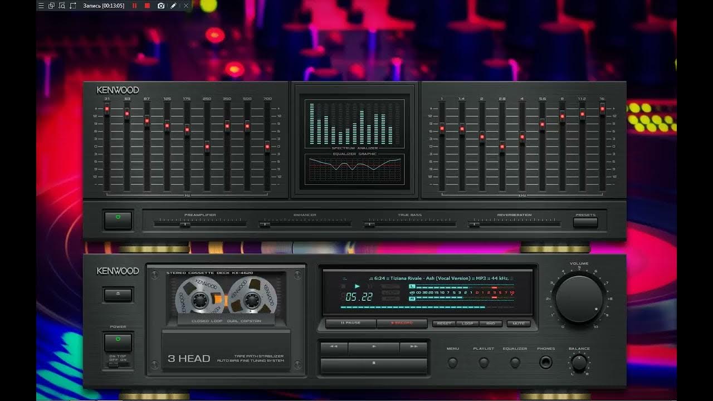
Task: Open EQUALIZER with its round button
Action: [515, 363]
